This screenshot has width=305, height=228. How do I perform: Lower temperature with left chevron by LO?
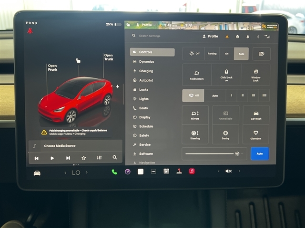click(65, 172)
